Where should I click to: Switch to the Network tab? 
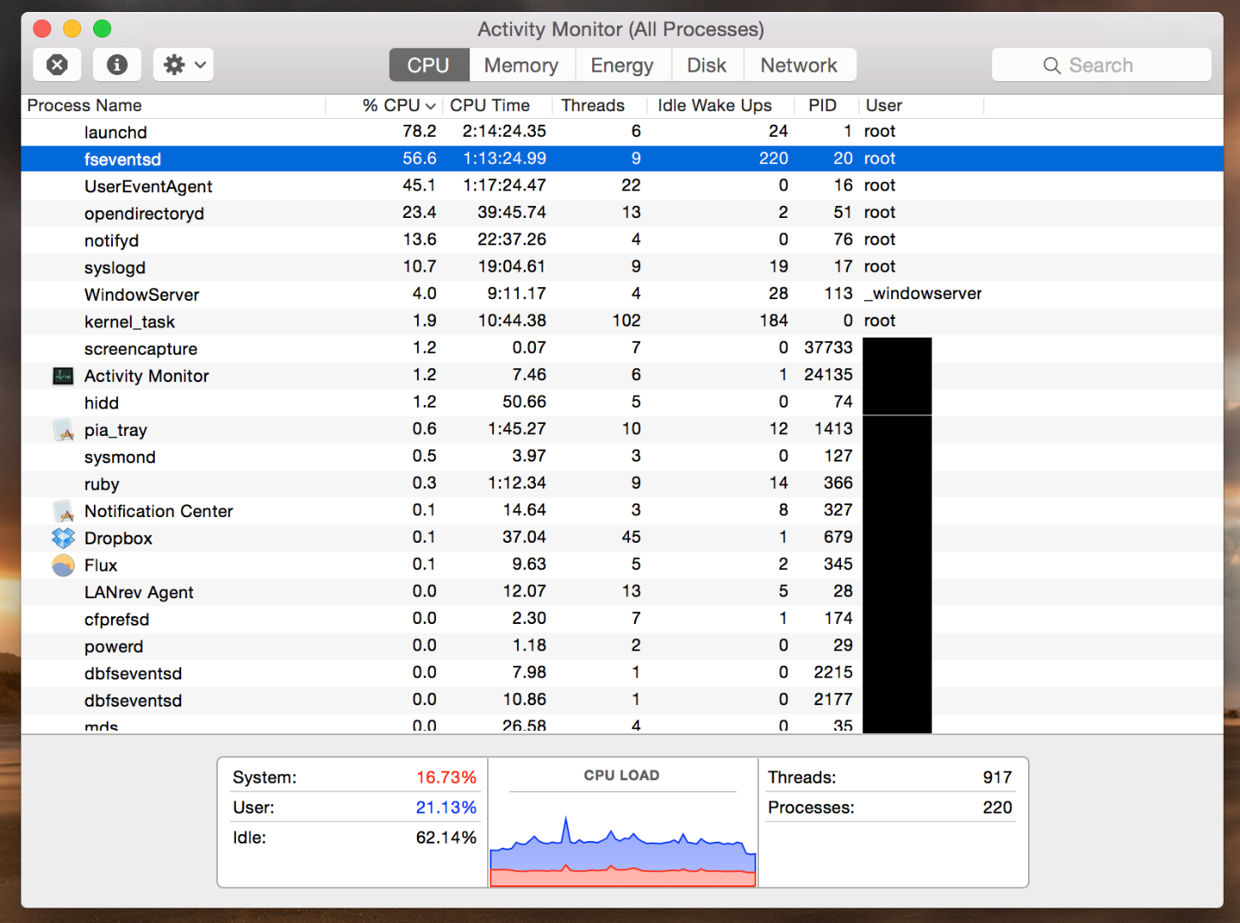pos(799,65)
